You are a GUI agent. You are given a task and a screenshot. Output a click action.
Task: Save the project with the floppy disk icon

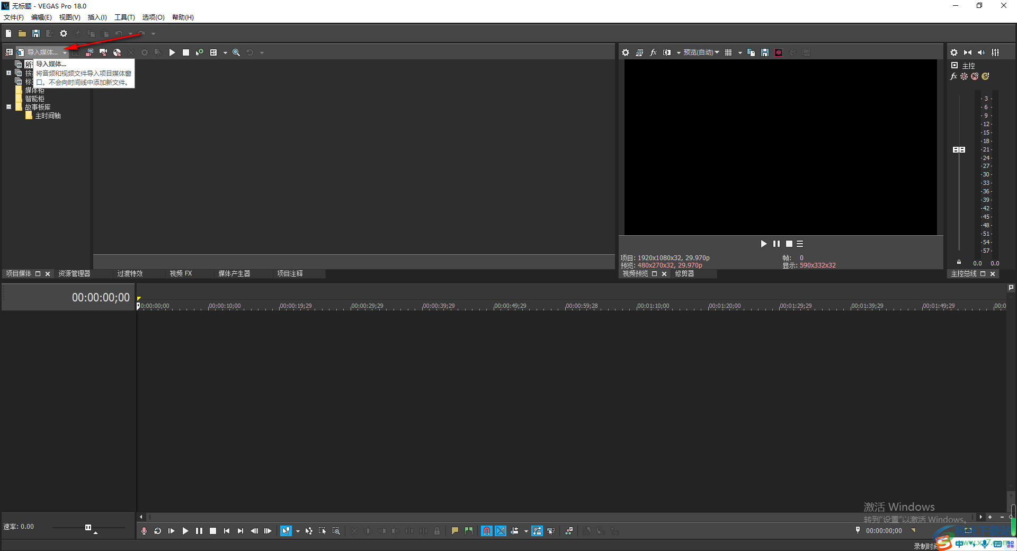36,33
